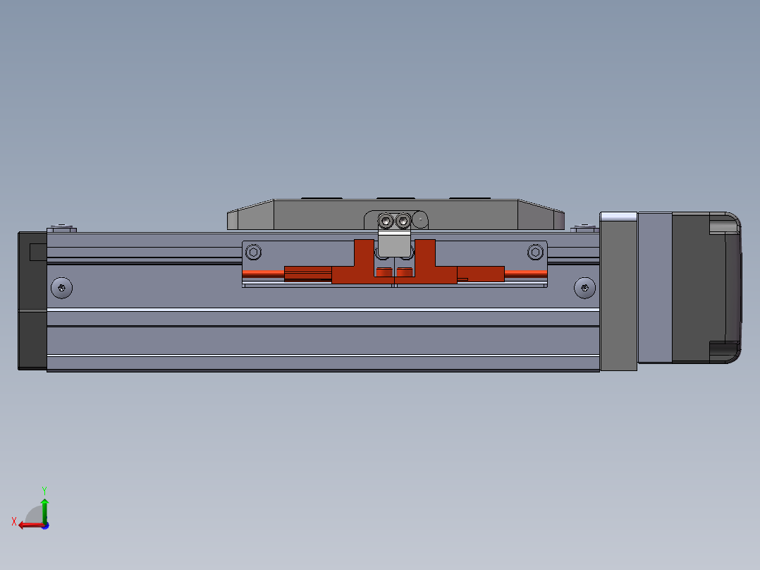Image resolution: width=760 pixels, height=570 pixels.
Task: Click the red sensor cable on the left
Action: 262,273
